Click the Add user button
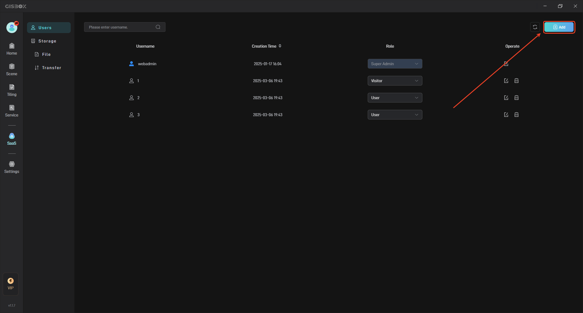The height and width of the screenshot is (313, 583). click(559, 27)
